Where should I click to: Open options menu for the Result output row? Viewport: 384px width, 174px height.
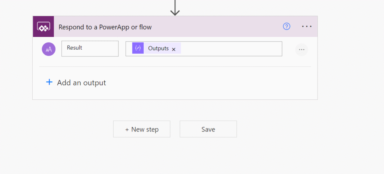tap(301, 50)
